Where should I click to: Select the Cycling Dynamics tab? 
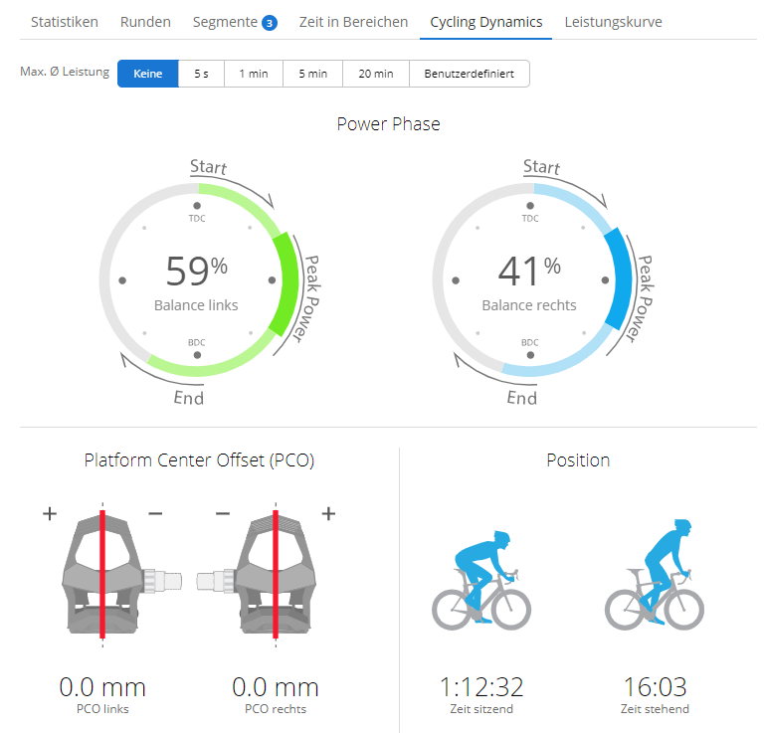click(x=486, y=22)
